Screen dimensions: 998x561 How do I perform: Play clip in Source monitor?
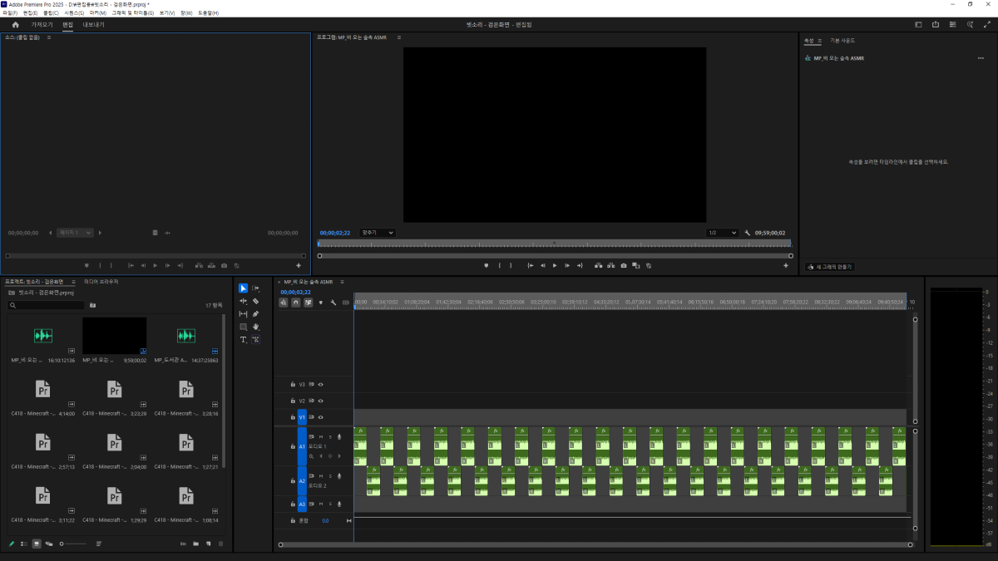tap(155, 265)
